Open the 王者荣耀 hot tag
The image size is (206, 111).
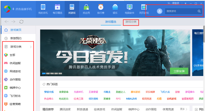(93, 92)
